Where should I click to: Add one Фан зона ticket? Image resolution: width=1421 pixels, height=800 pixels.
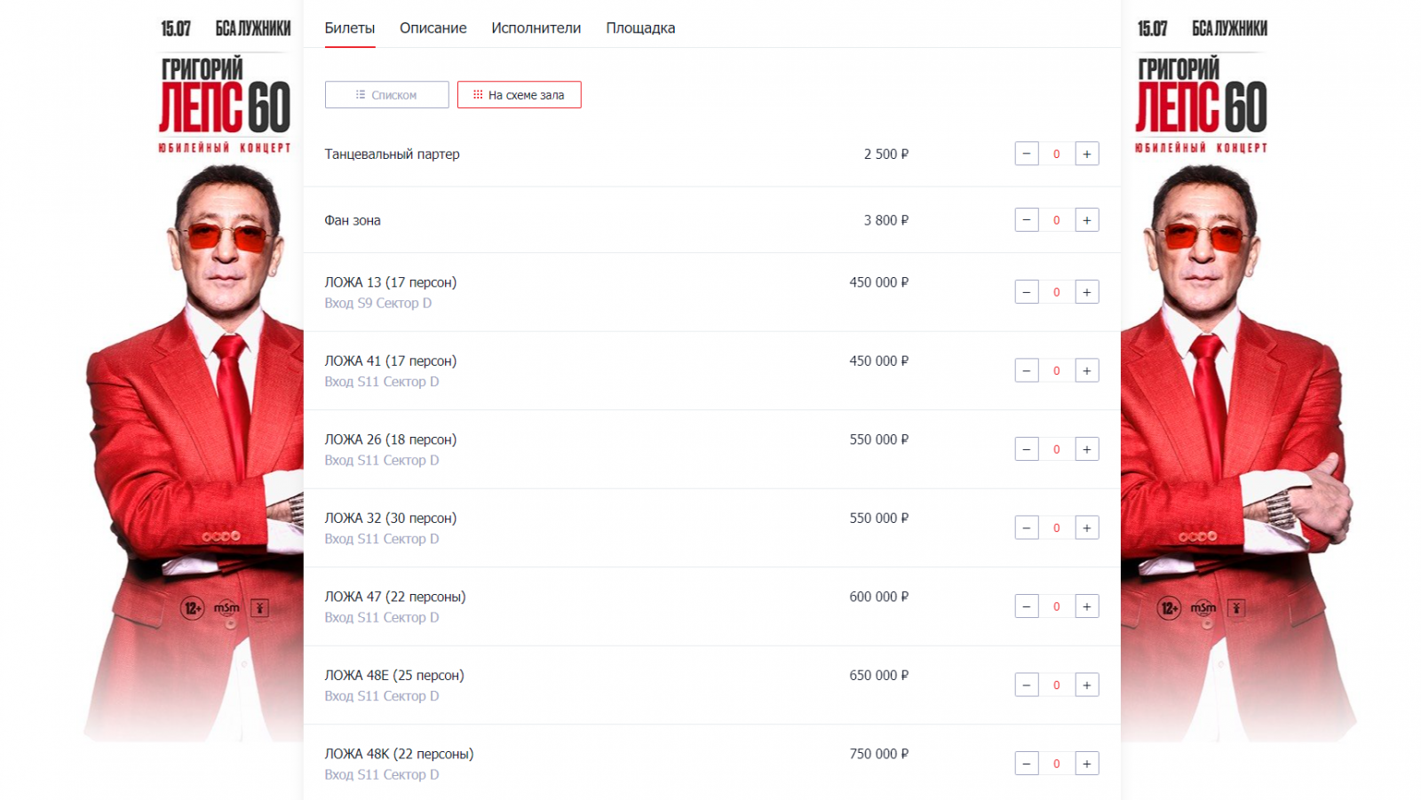(x=1087, y=220)
